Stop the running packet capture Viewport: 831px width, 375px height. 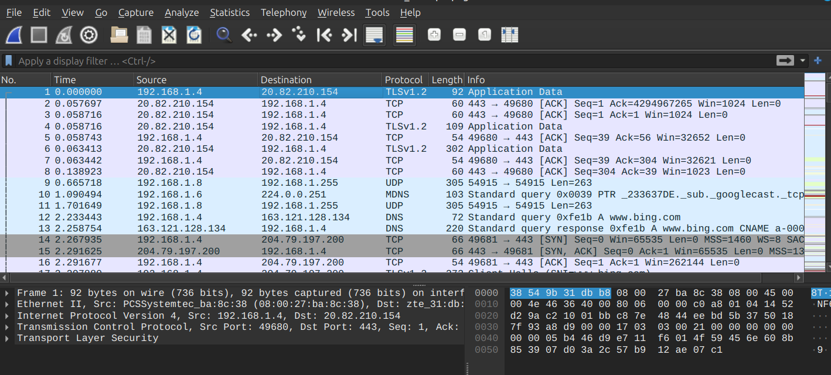click(39, 35)
